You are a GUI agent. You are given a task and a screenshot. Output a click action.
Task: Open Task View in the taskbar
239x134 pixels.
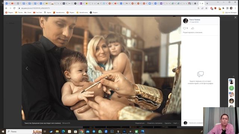[45, 131]
